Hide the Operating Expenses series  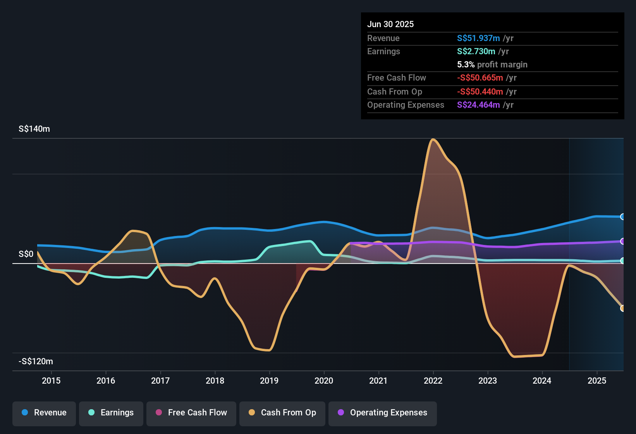coord(383,413)
